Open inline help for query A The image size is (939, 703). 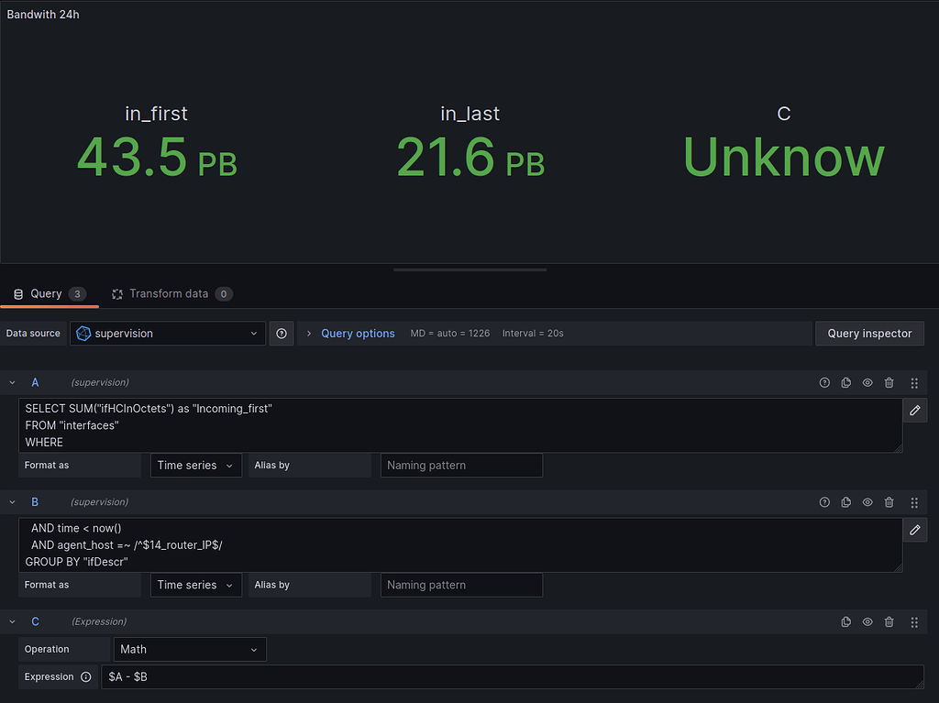pyautogui.click(x=824, y=382)
